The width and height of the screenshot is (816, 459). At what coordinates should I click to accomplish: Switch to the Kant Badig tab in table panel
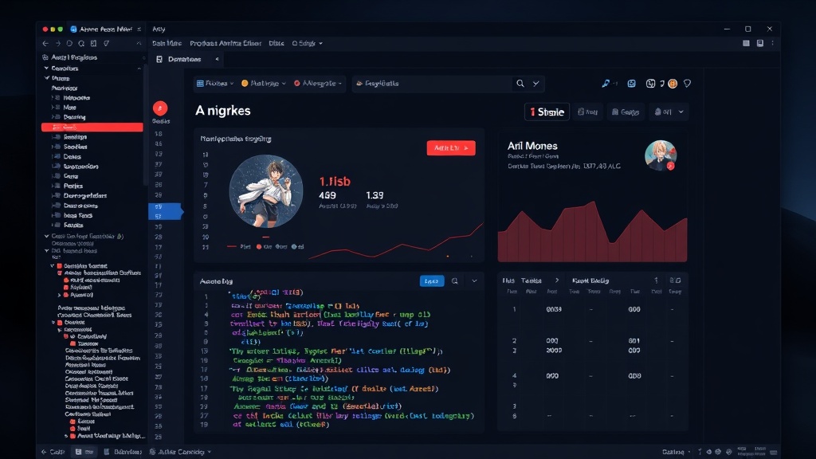[x=590, y=280]
